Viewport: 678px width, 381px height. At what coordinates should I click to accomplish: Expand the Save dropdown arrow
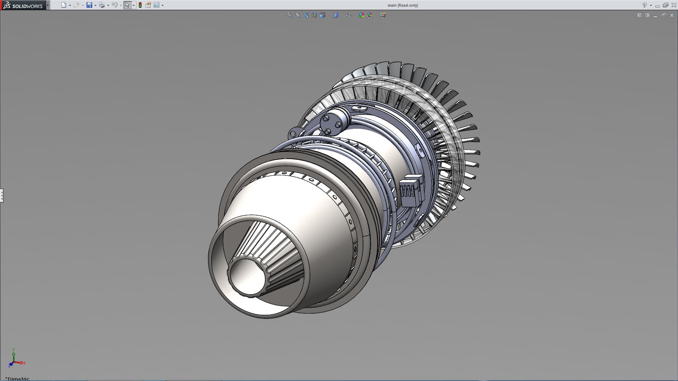(x=95, y=5)
